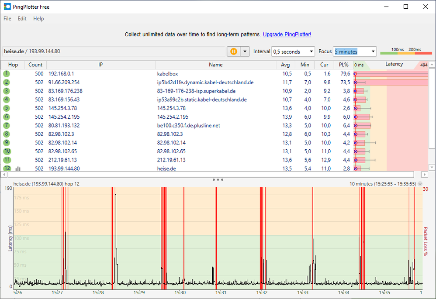Click the PingPlotter app icon in title bar
This screenshot has height=299, width=436.
[x=7, y=7]
